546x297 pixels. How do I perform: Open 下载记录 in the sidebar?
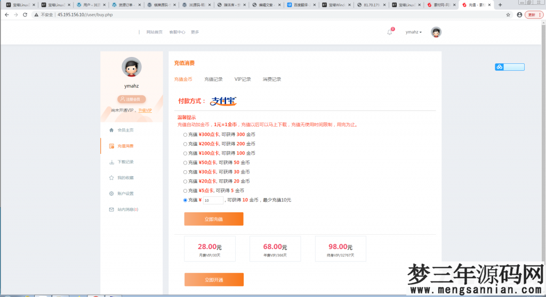[125, 162]
